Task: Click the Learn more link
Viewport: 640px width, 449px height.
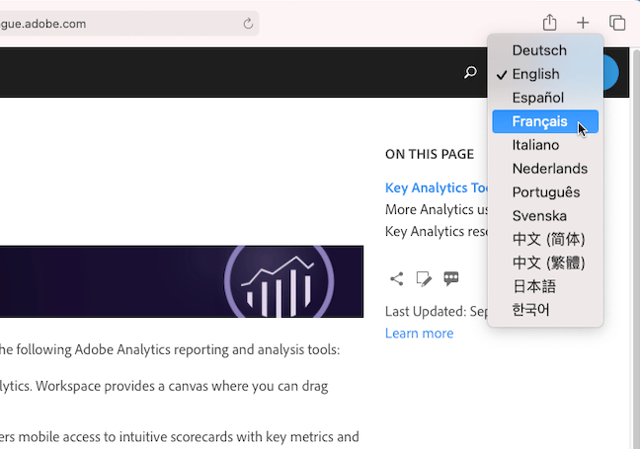Action: (419, 334)
